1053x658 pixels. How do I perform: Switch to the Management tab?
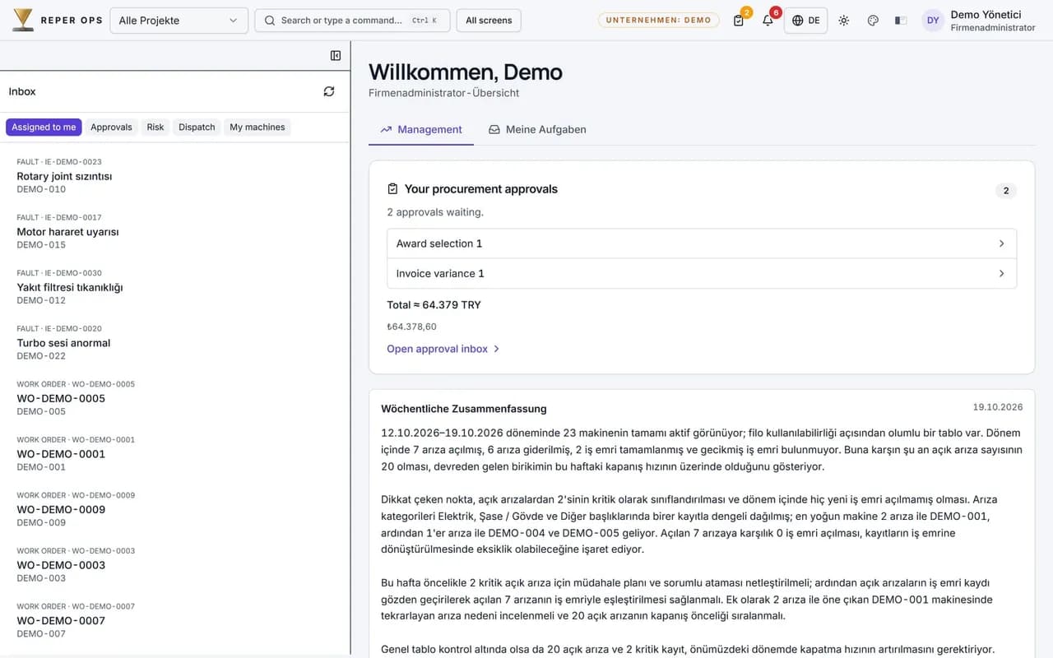click(421, 129)
